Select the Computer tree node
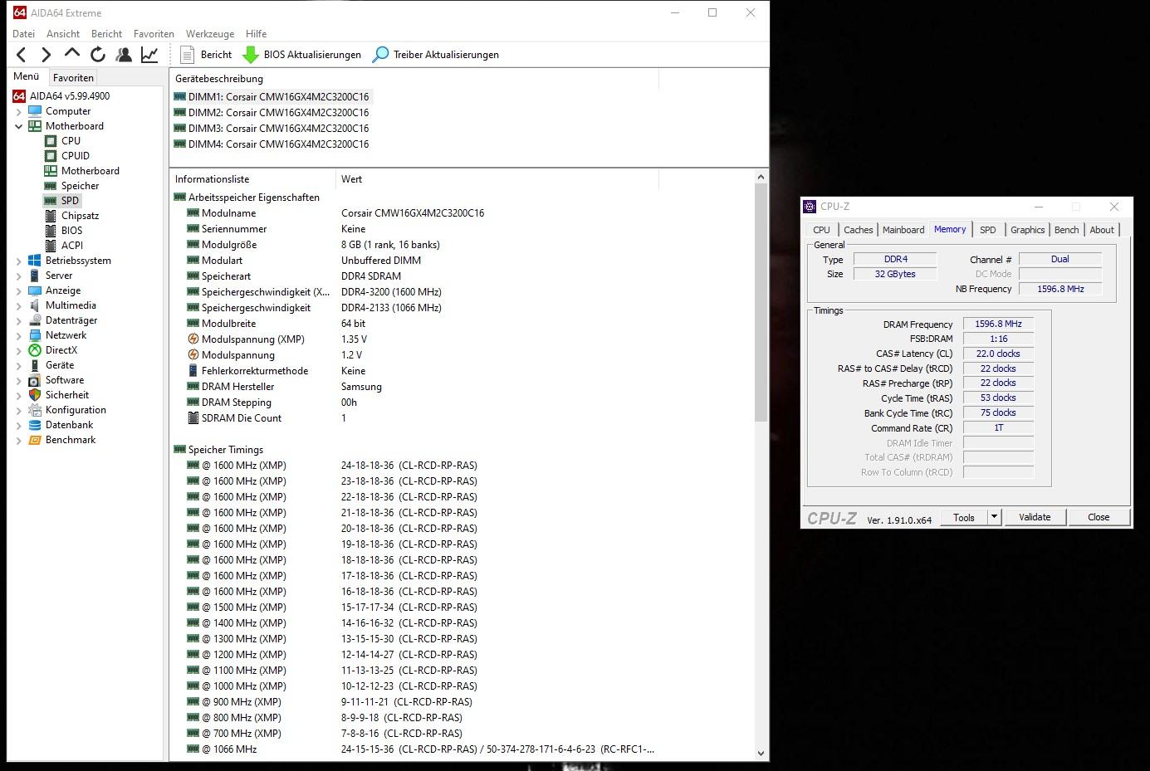The image size is (1150, 771). pos(68,111)
